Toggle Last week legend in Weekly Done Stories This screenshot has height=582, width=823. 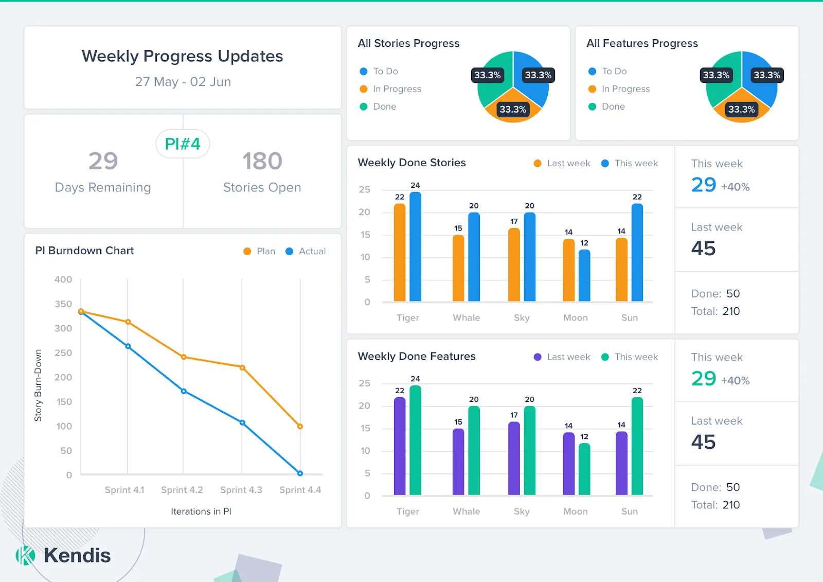pyautogui.click(x=562, y=163)
